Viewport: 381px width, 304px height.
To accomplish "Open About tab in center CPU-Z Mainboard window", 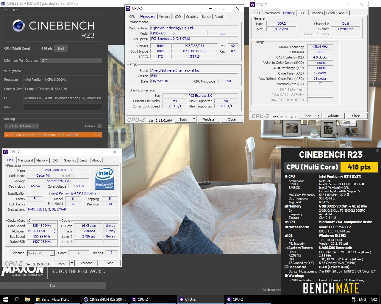I will pyautogui.click(x=219, y=17).
